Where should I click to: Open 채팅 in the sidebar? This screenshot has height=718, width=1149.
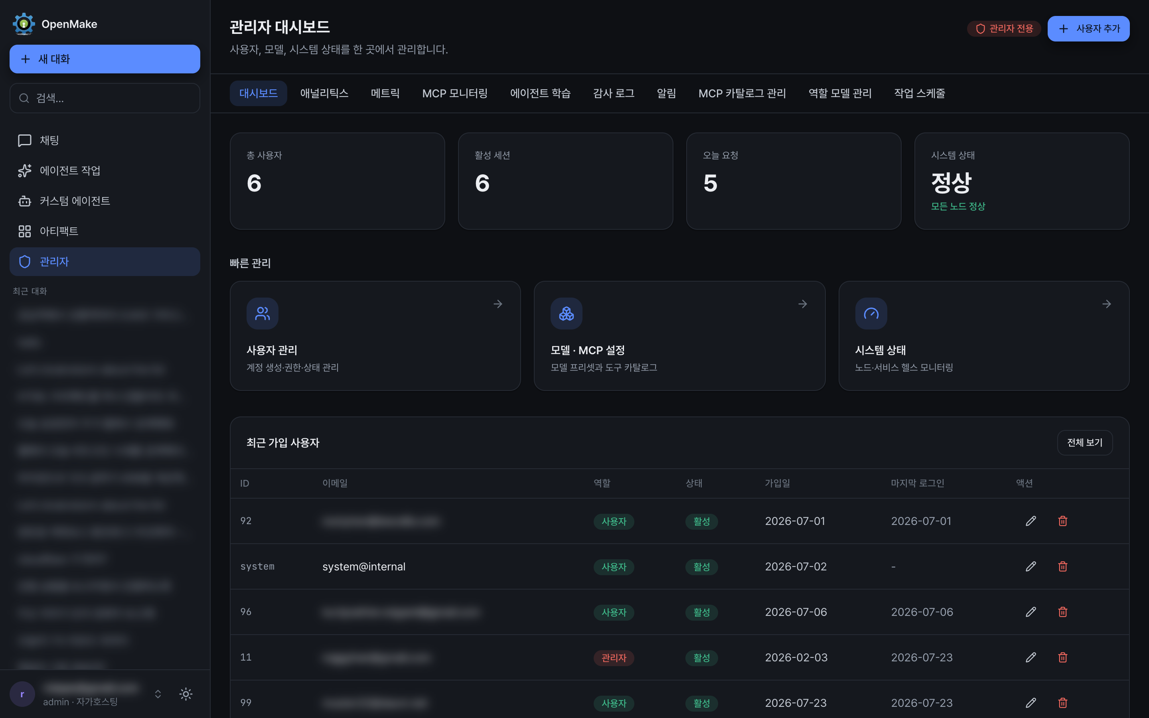tap(105, 140)
